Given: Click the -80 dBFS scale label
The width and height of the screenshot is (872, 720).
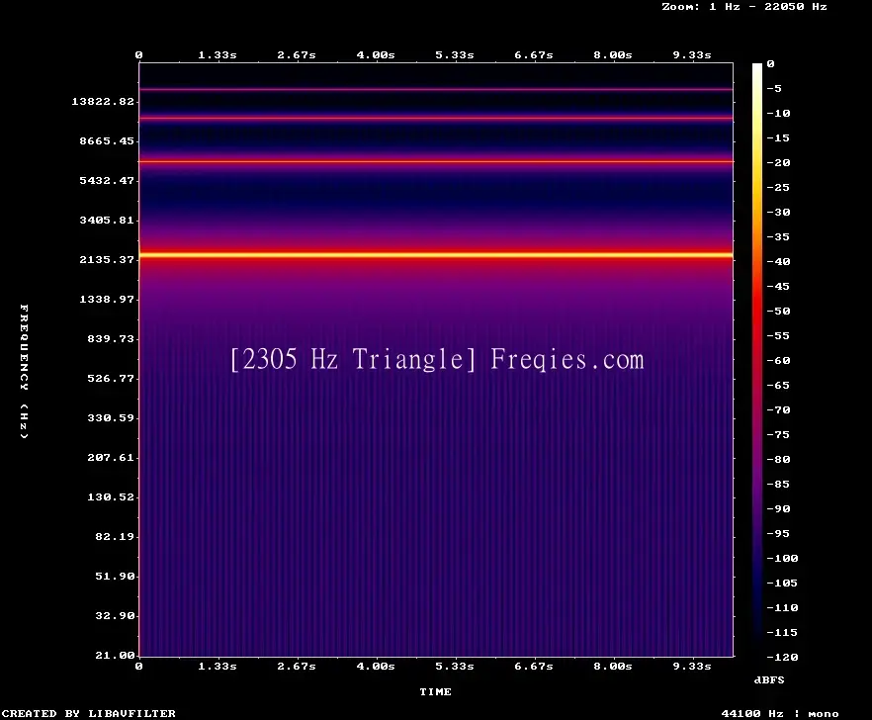Looking at the screenshot, I should pyautogui.click(x=778, y=460).
